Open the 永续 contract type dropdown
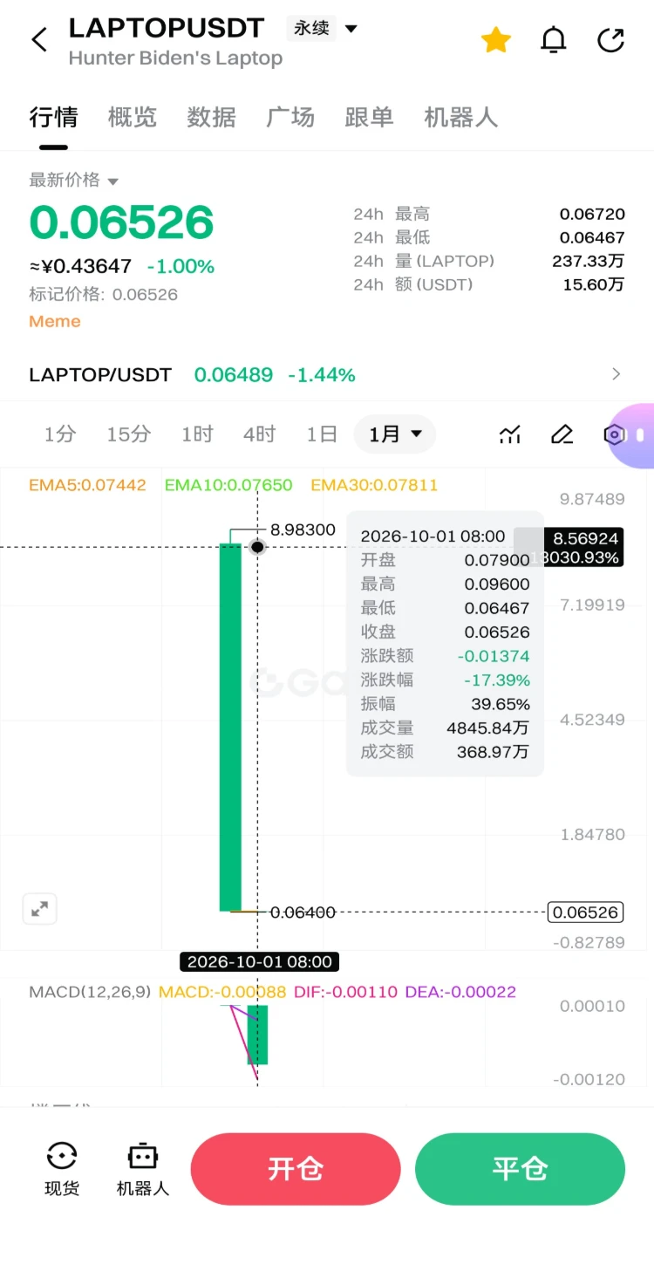 pyautogui.click(x=323, y=28)
